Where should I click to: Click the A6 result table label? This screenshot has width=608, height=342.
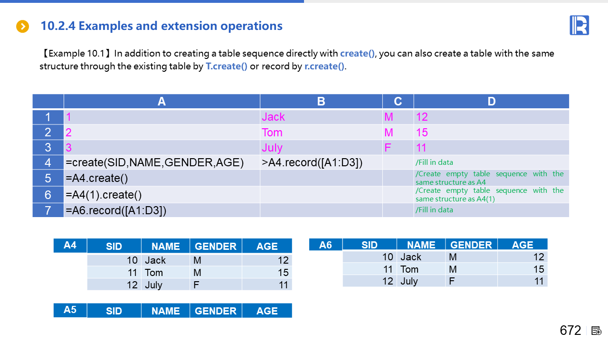pos(325,245)
